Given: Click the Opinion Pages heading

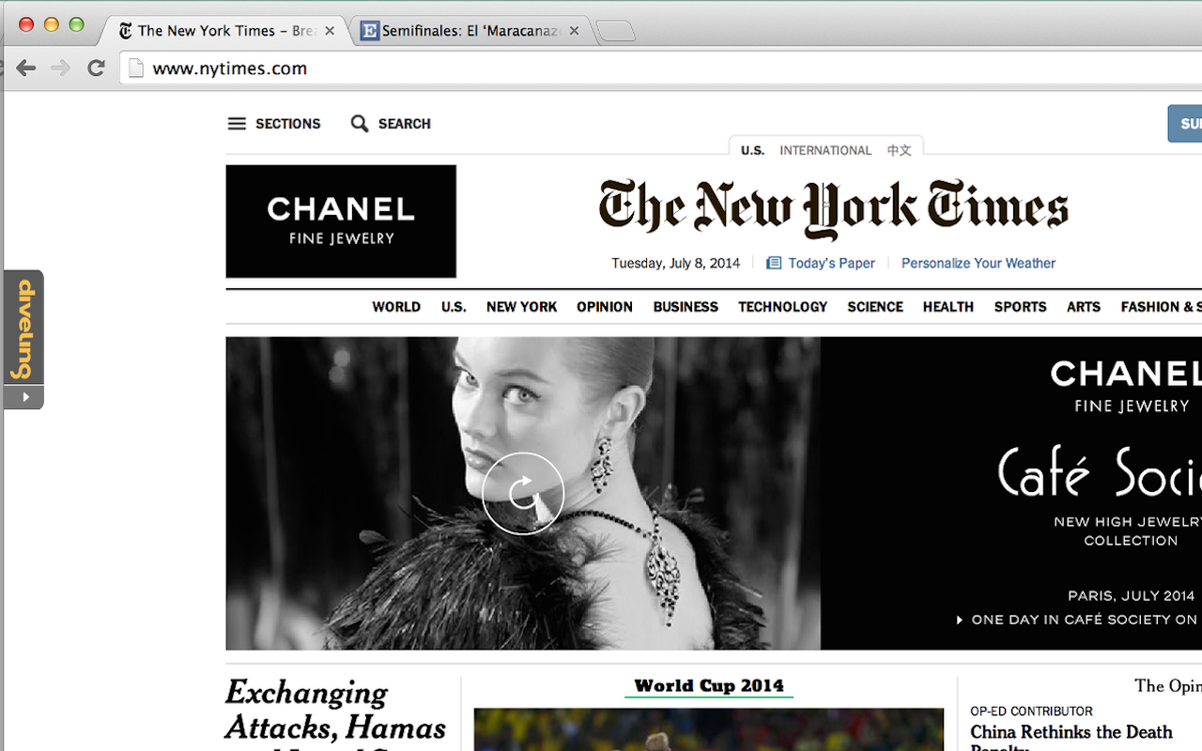Looking at the screenshot, I should coord(1168,686).
